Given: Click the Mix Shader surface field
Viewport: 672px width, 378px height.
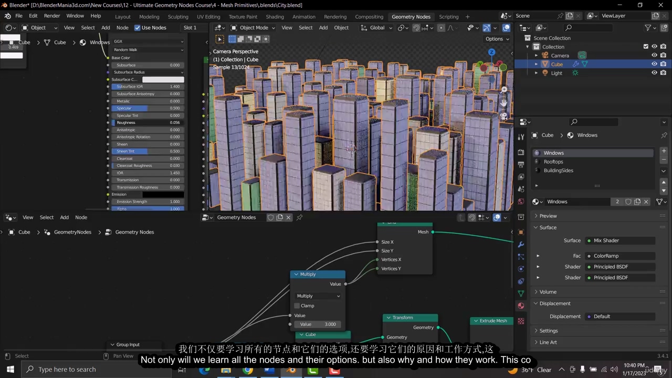Looking at the screenshot, I should 621,240.
